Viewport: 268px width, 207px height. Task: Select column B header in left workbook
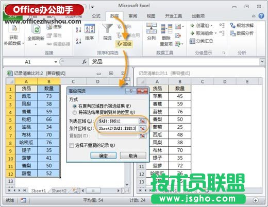coord(49,81)
